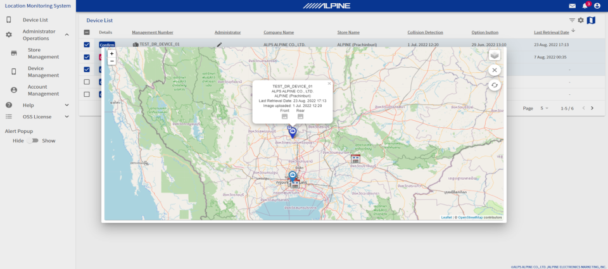Click the Account Management person icon

tap(14, 90)
